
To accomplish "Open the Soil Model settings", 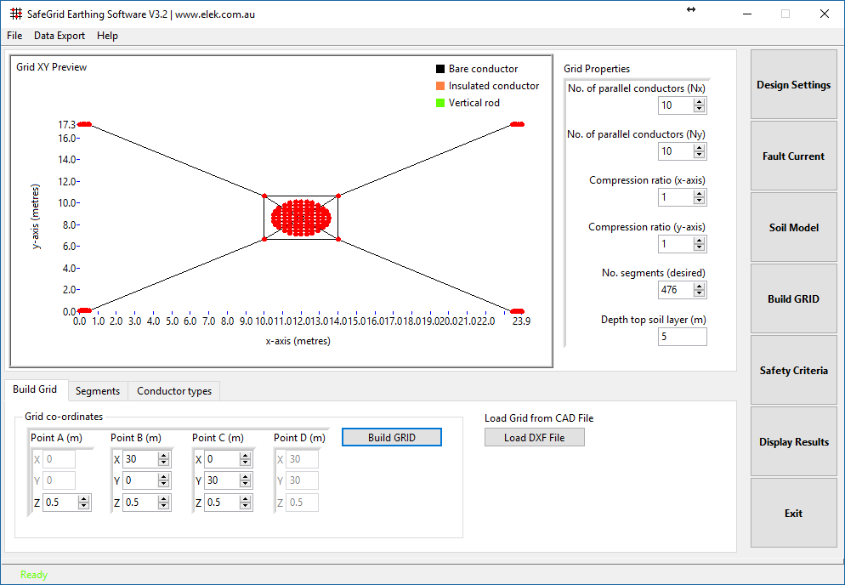I will [792, 227].
